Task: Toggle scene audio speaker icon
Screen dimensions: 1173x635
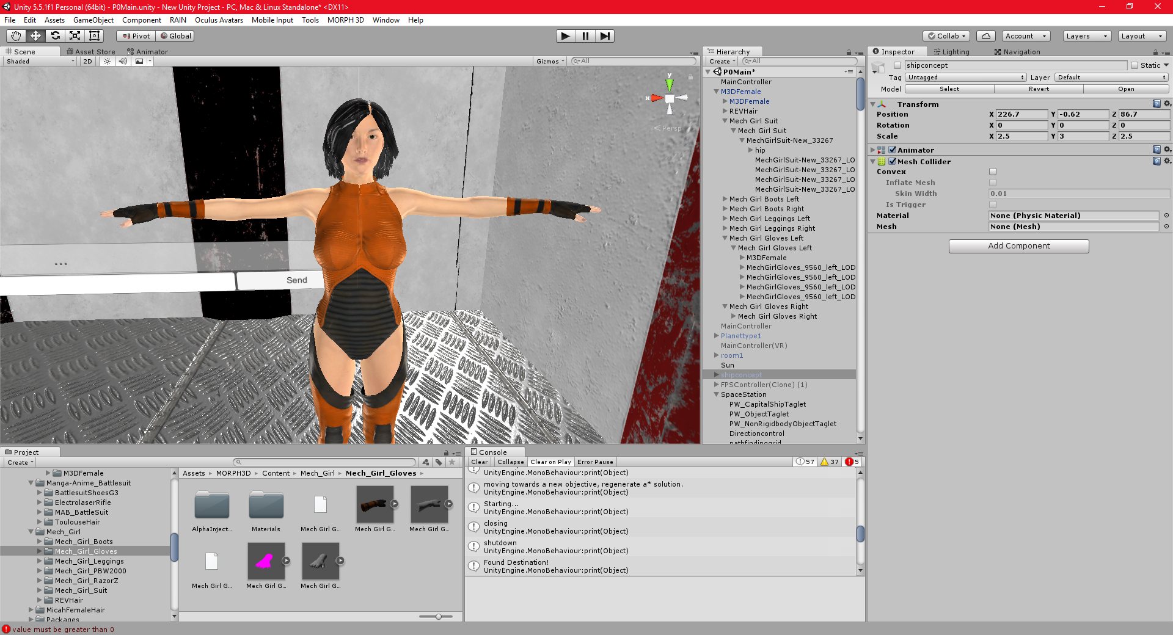Action: (123, 61)
